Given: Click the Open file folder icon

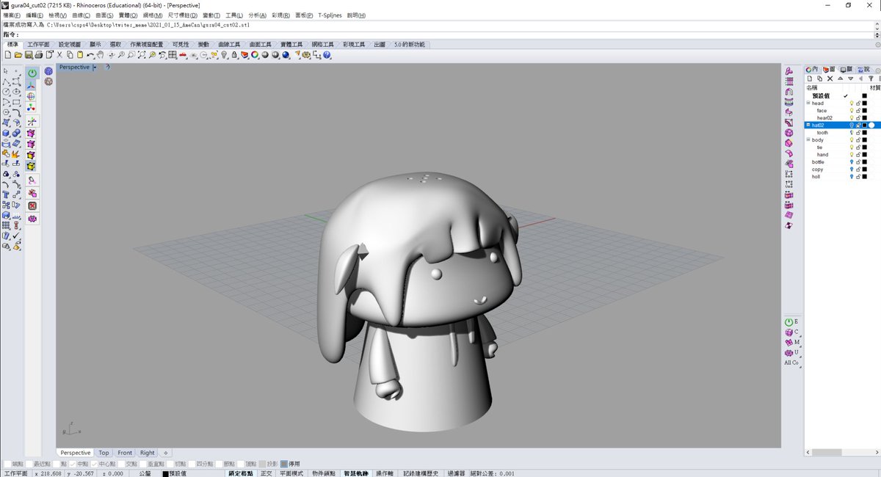Looking at the screenshot, I should point(18,55).
